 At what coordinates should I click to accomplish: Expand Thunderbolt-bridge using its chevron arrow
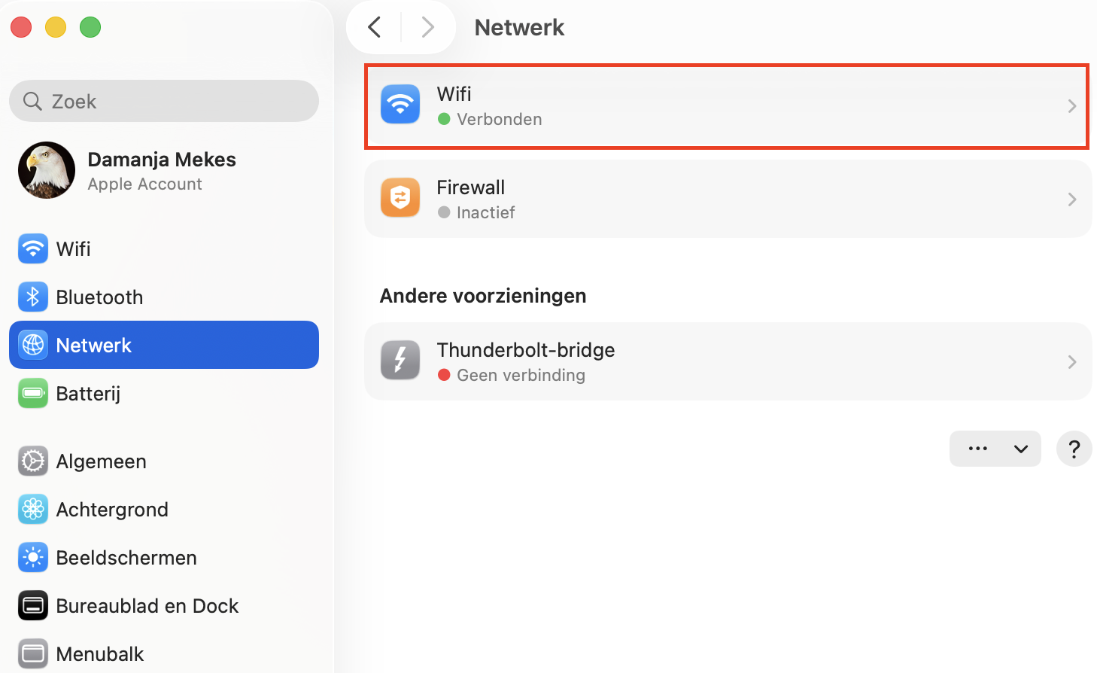tap(1071, 362)
